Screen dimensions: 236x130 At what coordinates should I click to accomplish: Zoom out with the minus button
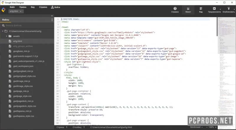coord(207,127)
